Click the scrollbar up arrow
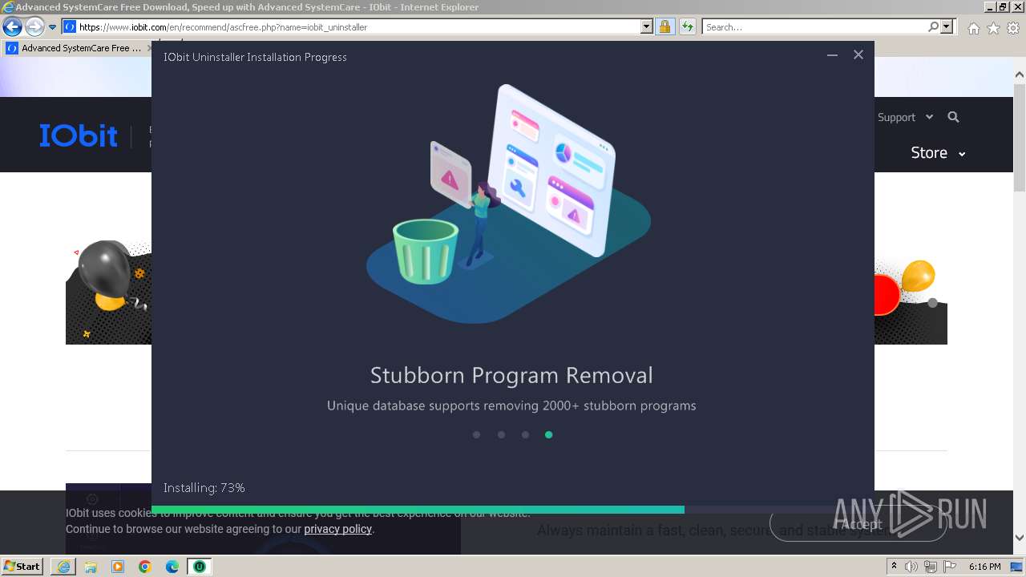 [x=1020, y=75]
